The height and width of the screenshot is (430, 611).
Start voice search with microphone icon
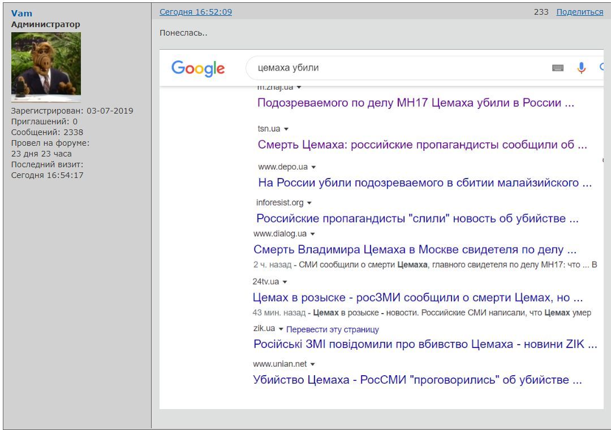click(581, 68)
